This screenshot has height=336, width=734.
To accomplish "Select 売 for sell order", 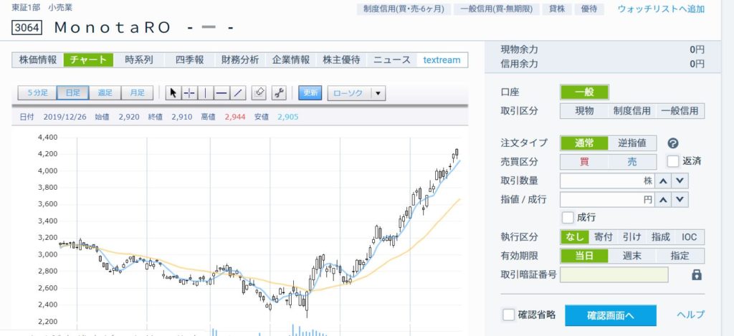I will coord(632,162).
